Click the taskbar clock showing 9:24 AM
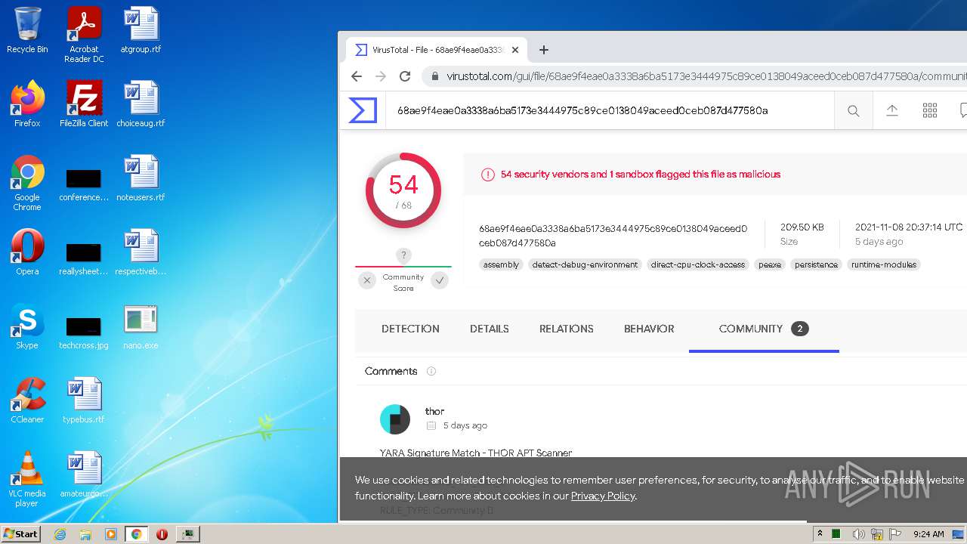The image size is (967, 544). pyautogui.click(x=928, y=534)
